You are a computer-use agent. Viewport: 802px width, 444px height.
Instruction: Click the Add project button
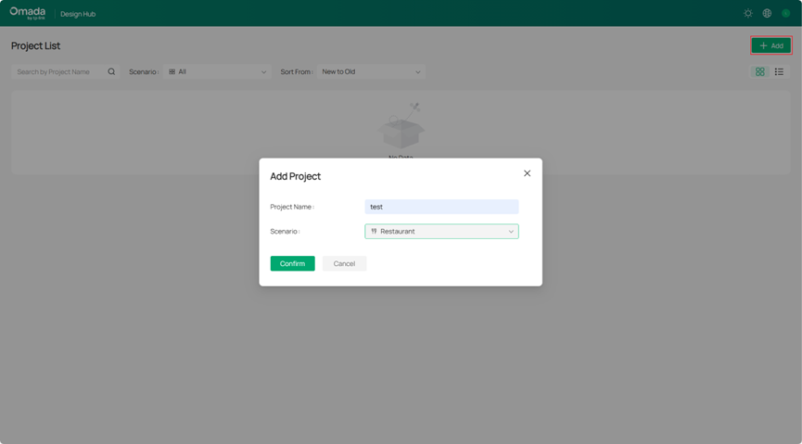tap(770, 45)
